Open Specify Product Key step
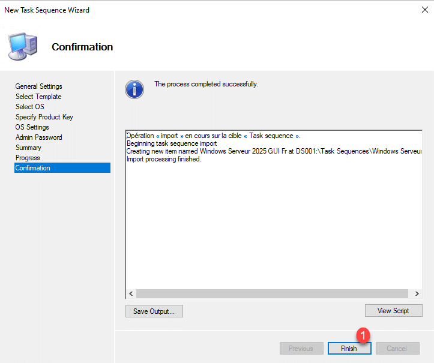The height and width of the screenshot is (363, 434). click(x=44, y=117)
